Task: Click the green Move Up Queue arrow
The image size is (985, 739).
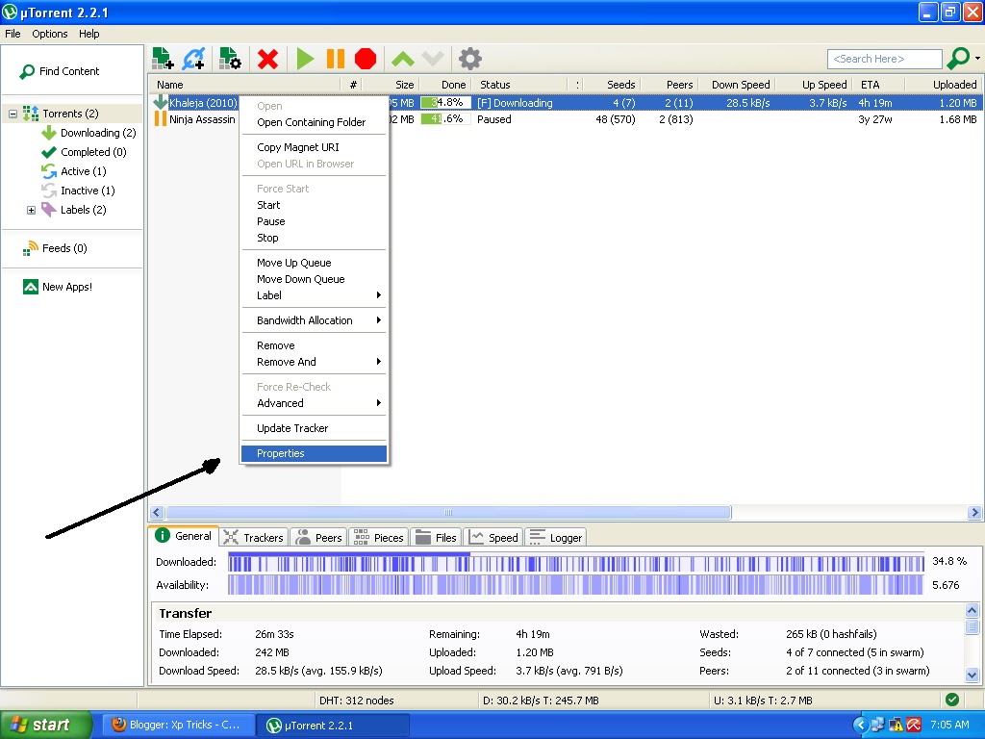Action: tap(403, 59)
